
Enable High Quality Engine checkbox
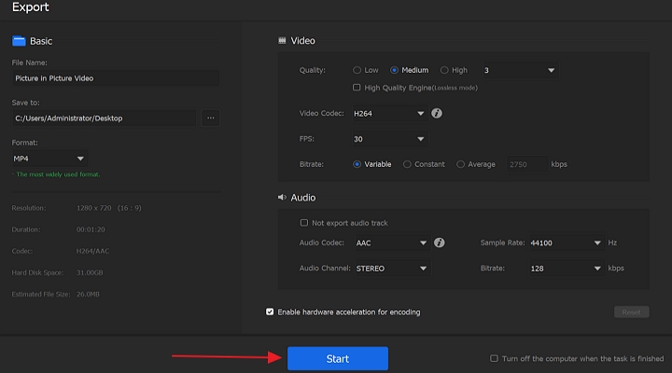pos(357,88)
